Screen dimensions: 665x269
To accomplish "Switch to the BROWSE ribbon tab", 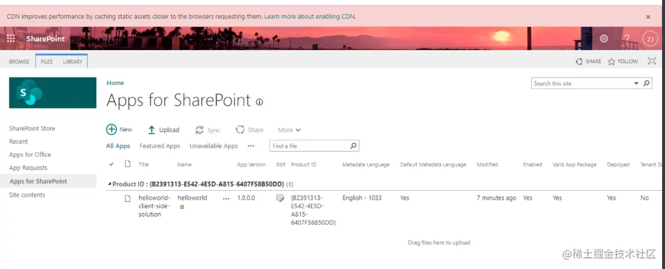I will [x=19, y=61].
